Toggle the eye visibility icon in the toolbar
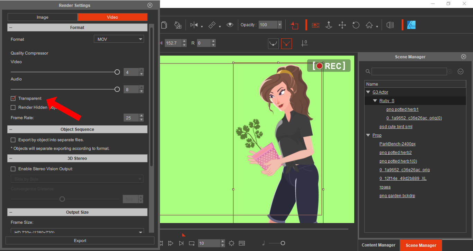The height and width of the screenshot is (251, 473). [230, 25]
